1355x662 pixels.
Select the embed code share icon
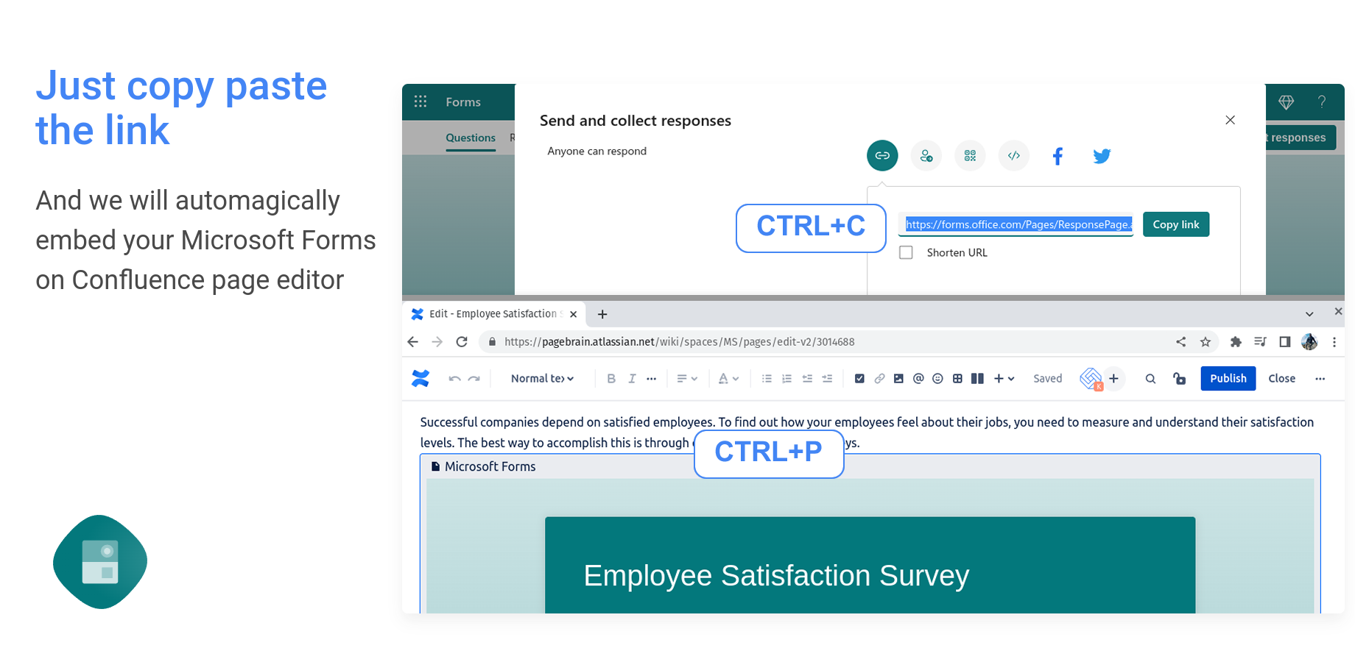click(1014, 155)
